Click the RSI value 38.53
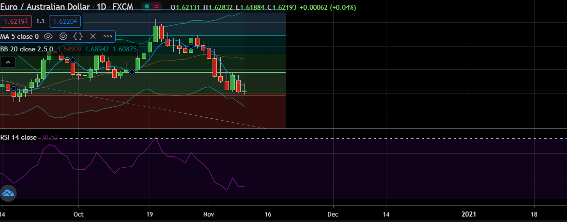567x222 pixels. (x=49, y=137)
